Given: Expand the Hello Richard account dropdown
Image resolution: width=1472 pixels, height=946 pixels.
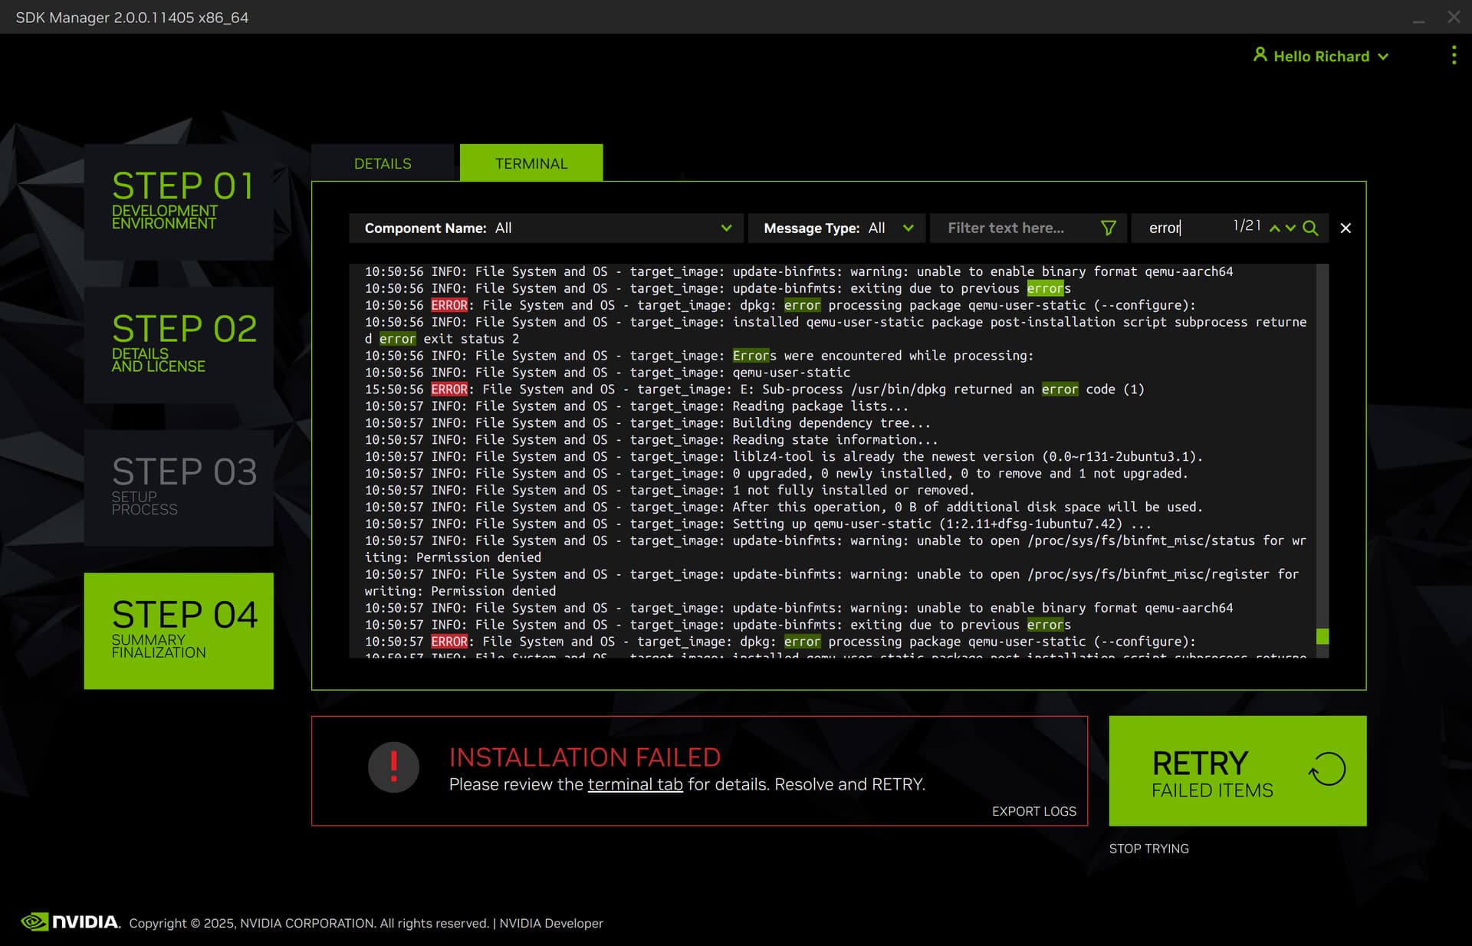Looking at the screenshot, I should pyautogui.click(x=1383, y=57).
